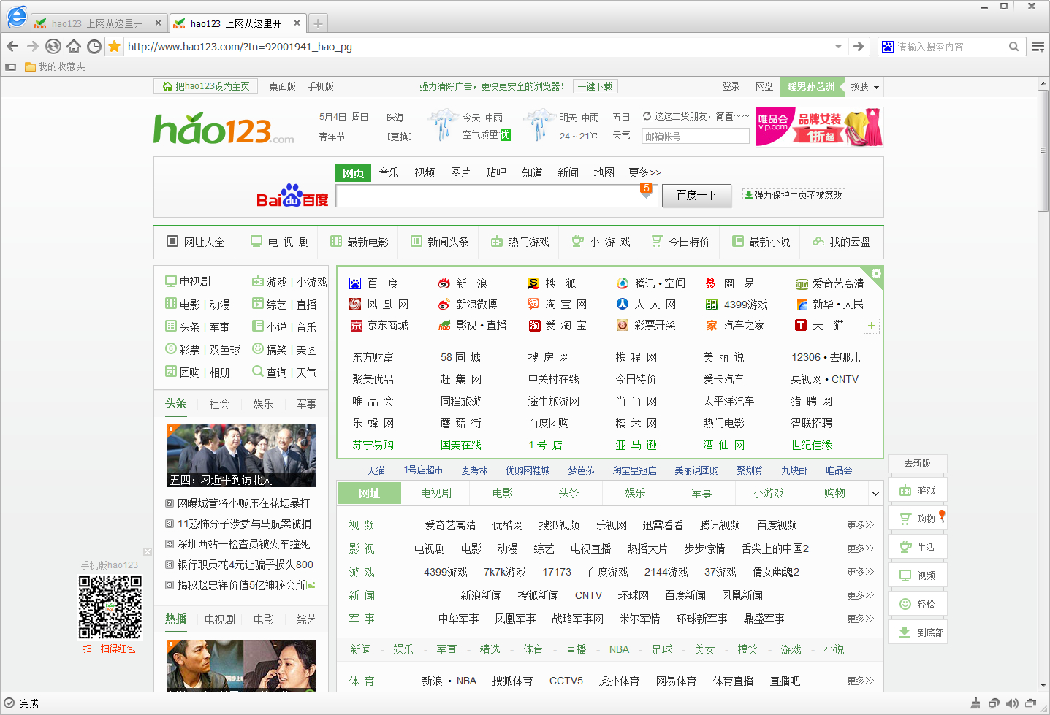
Task: Click the Baidu logo
Action: coord(292,195)
